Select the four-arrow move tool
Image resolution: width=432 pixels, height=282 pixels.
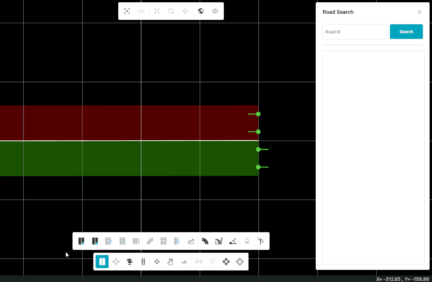(157, 262)
